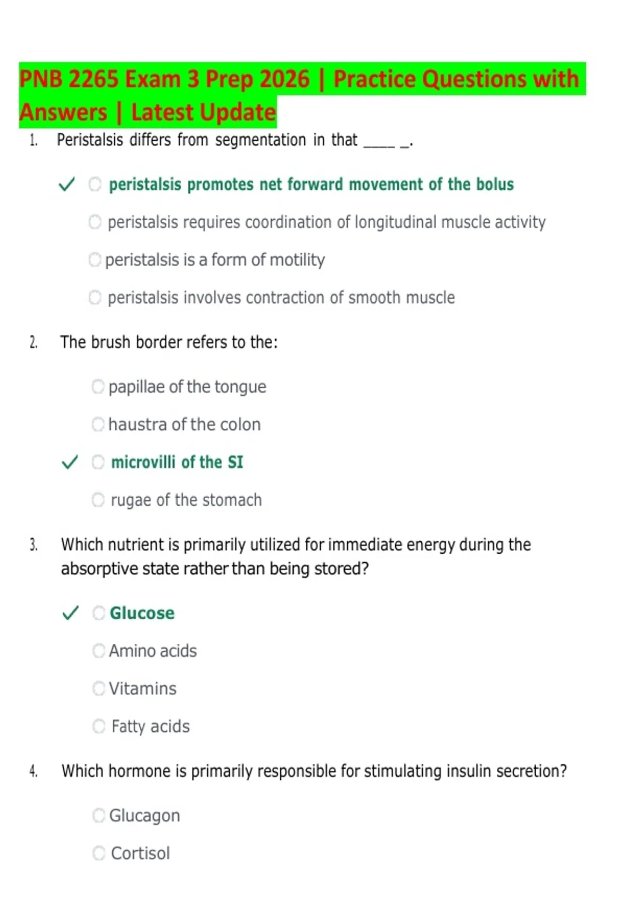Click the checkmark next to microvilli answer

coord(70,462)
